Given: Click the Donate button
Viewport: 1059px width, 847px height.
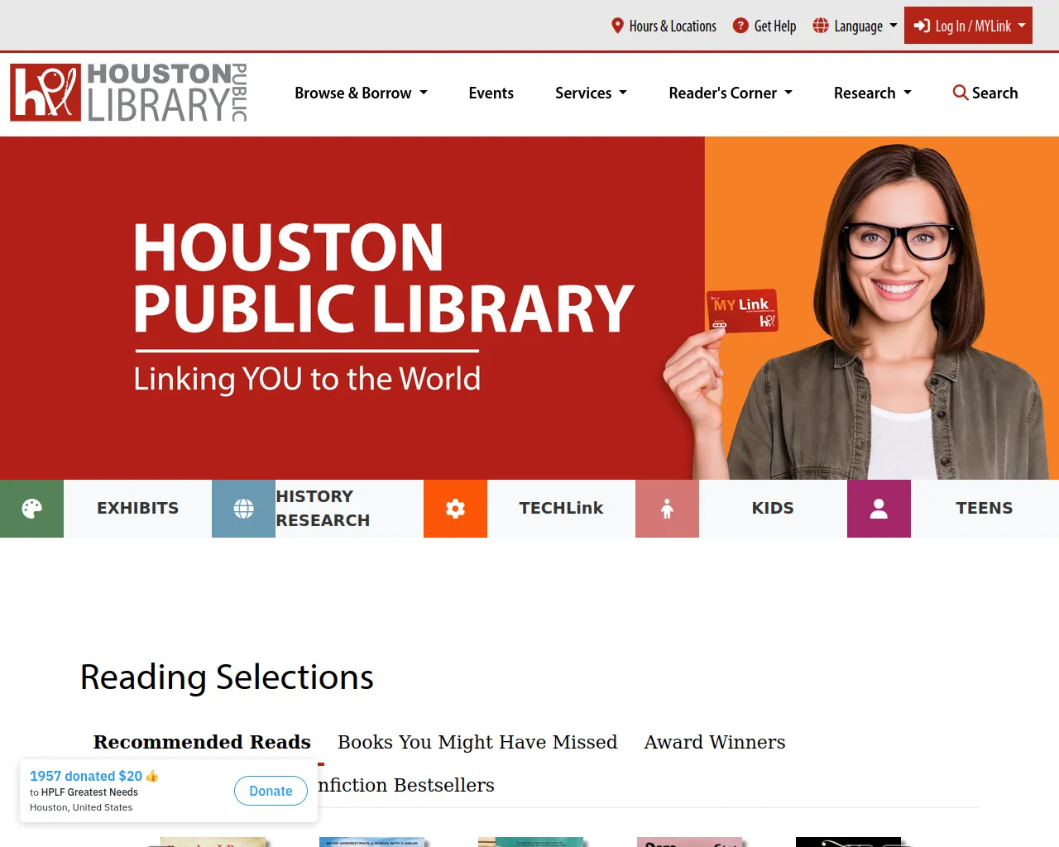Looking at the screenshot, I should point(271,791).
